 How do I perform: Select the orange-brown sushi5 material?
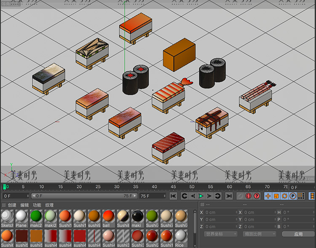click(36, 238)
